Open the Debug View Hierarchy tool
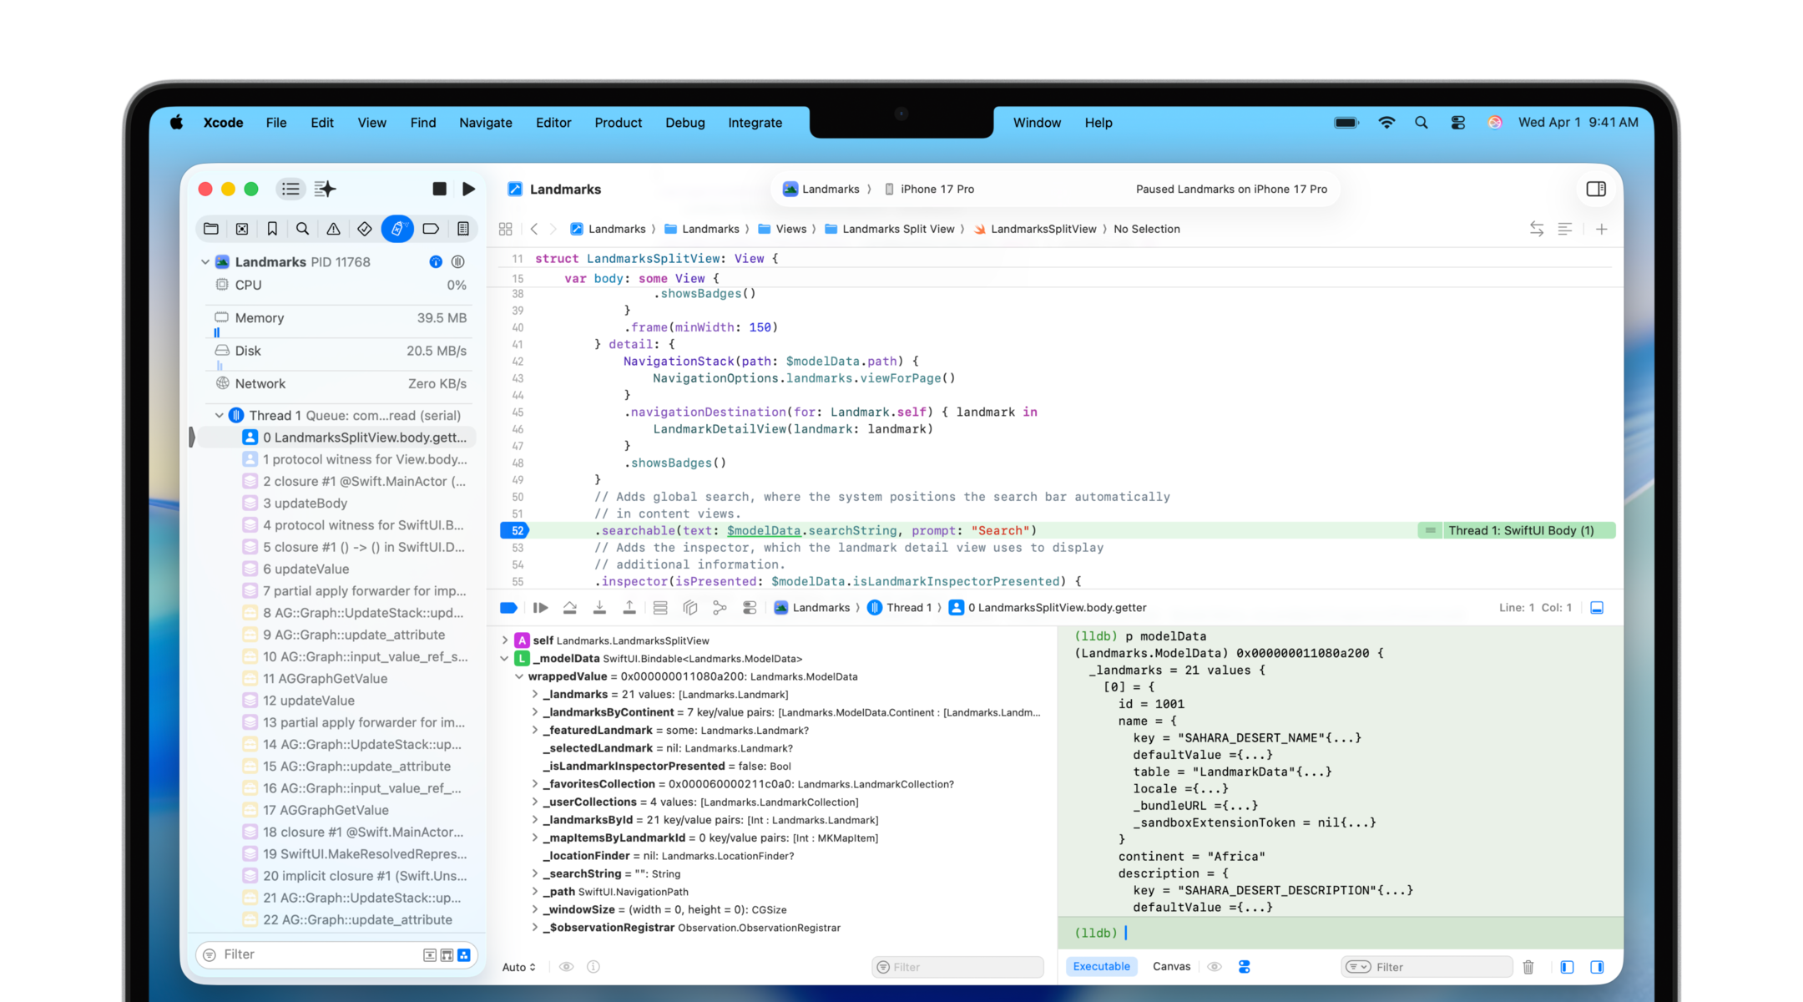This screenshot has width=1803, height=1002. 689,608
